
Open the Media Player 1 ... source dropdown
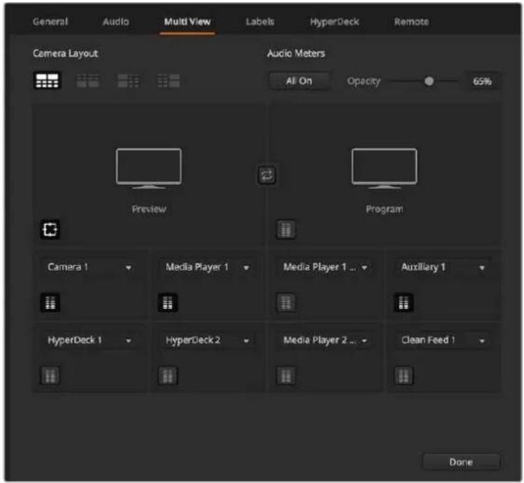325,267
